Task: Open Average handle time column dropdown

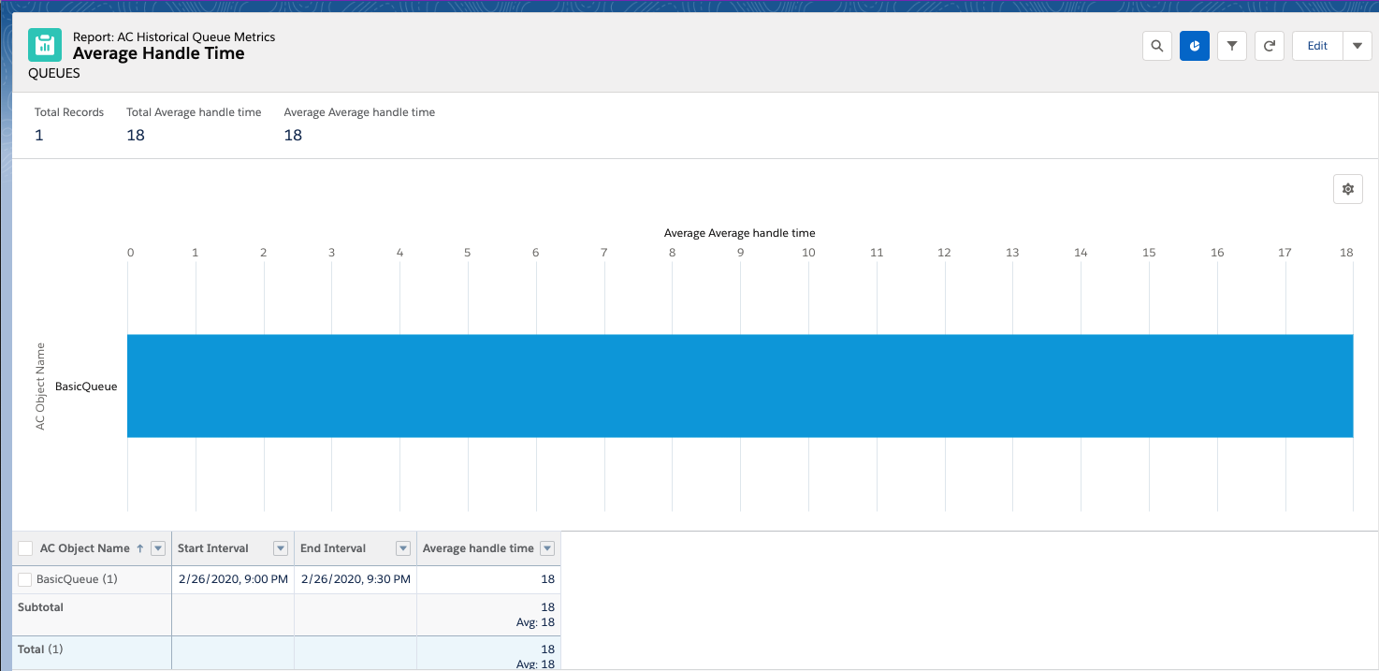Action: [x=548, y=548]
